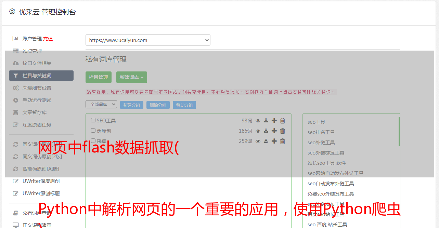
Task: Download the 采集 library
Action: 266,141
